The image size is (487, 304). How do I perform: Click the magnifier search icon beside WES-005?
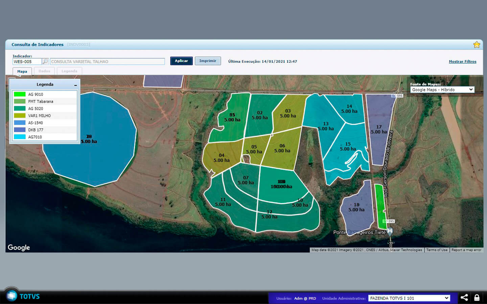(45, 61)
